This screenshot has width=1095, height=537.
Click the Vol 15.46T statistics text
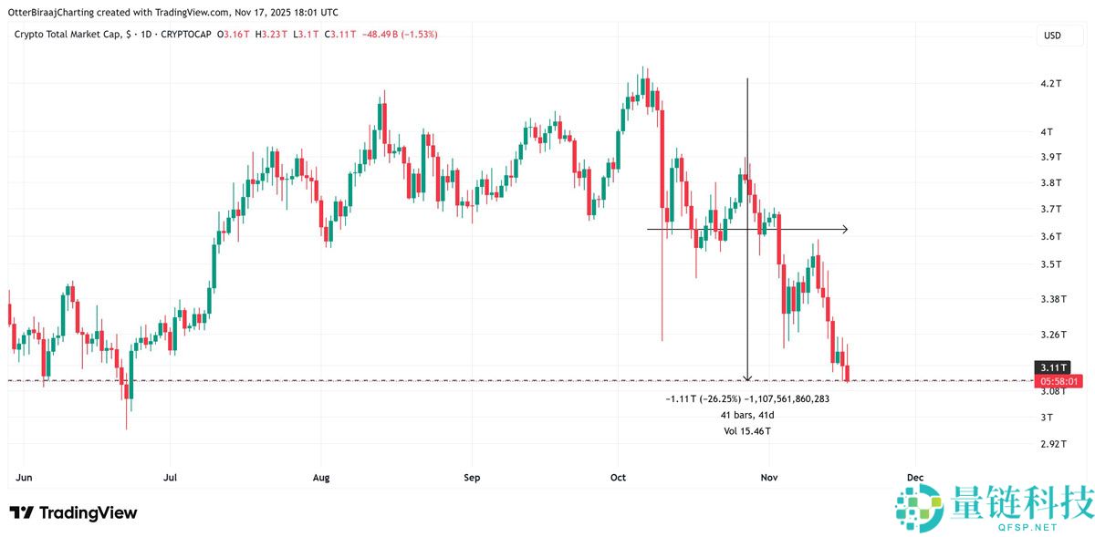pos(746,431)
